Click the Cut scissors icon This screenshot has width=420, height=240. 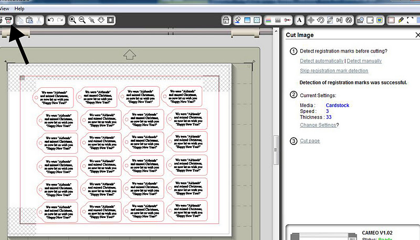[x=39, y=20]
